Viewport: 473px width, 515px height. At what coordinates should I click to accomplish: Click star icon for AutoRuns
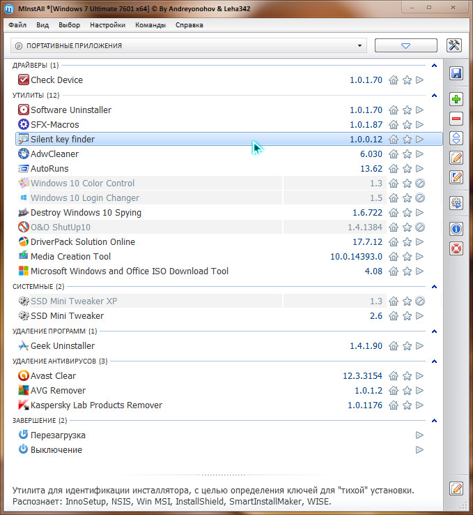click(x=407, y=169)
